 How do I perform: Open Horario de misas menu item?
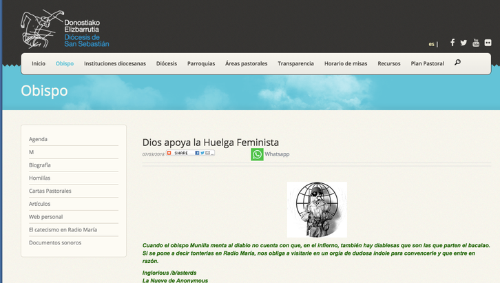pos(346,63)
